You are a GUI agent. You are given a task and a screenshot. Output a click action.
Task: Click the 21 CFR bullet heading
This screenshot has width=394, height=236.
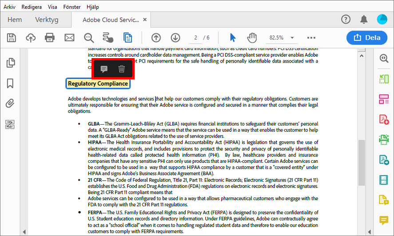tap(95, 180)
